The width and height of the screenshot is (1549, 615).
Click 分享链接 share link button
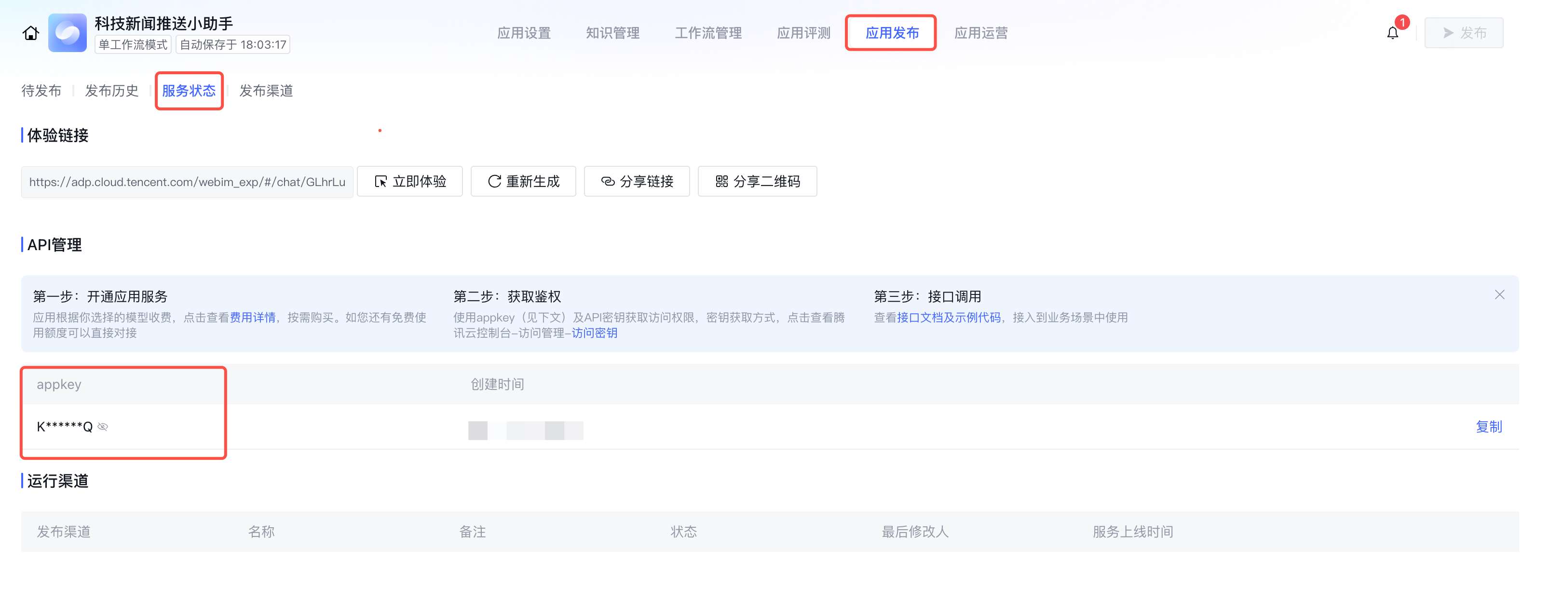tap(637, 182)
